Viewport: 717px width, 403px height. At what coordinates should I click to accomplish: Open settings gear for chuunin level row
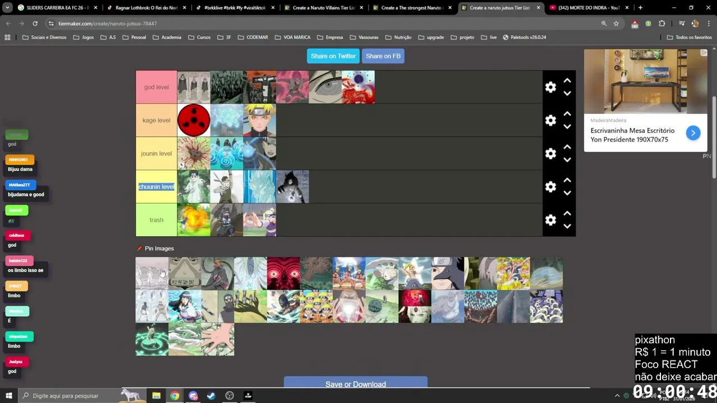point(551,187)
